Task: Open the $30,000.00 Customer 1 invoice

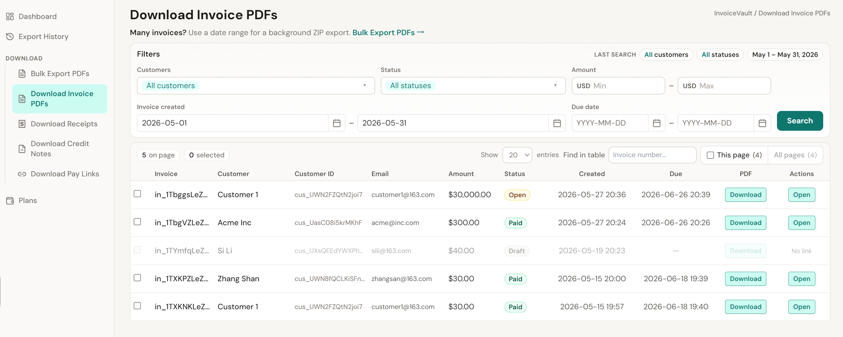Action: [x=801, y=195]
